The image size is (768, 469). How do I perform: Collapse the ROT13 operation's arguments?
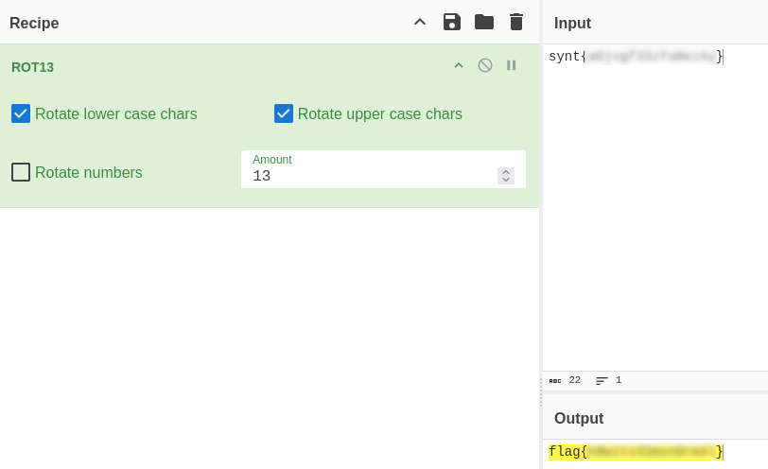(x=459, y=65)
